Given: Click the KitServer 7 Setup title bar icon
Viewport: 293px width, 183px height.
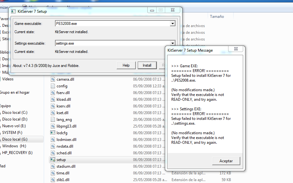Looking at the screenshot, I should coord(13,11).
